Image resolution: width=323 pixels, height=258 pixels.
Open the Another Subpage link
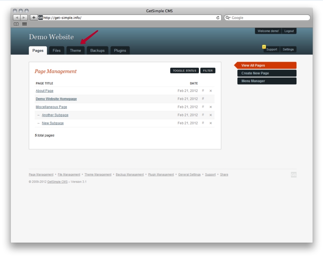55,115
